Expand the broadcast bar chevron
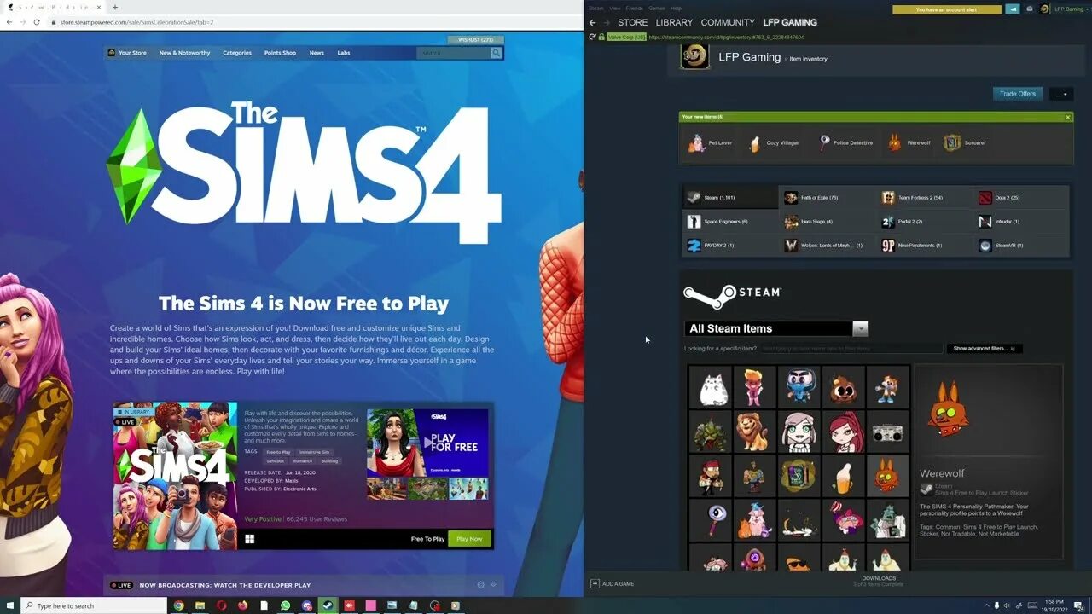 (493, 585)
